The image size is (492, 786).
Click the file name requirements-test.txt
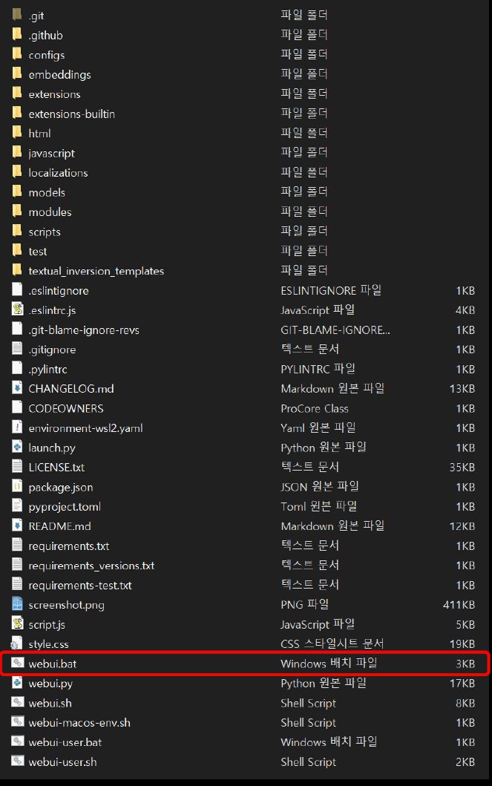80,586
